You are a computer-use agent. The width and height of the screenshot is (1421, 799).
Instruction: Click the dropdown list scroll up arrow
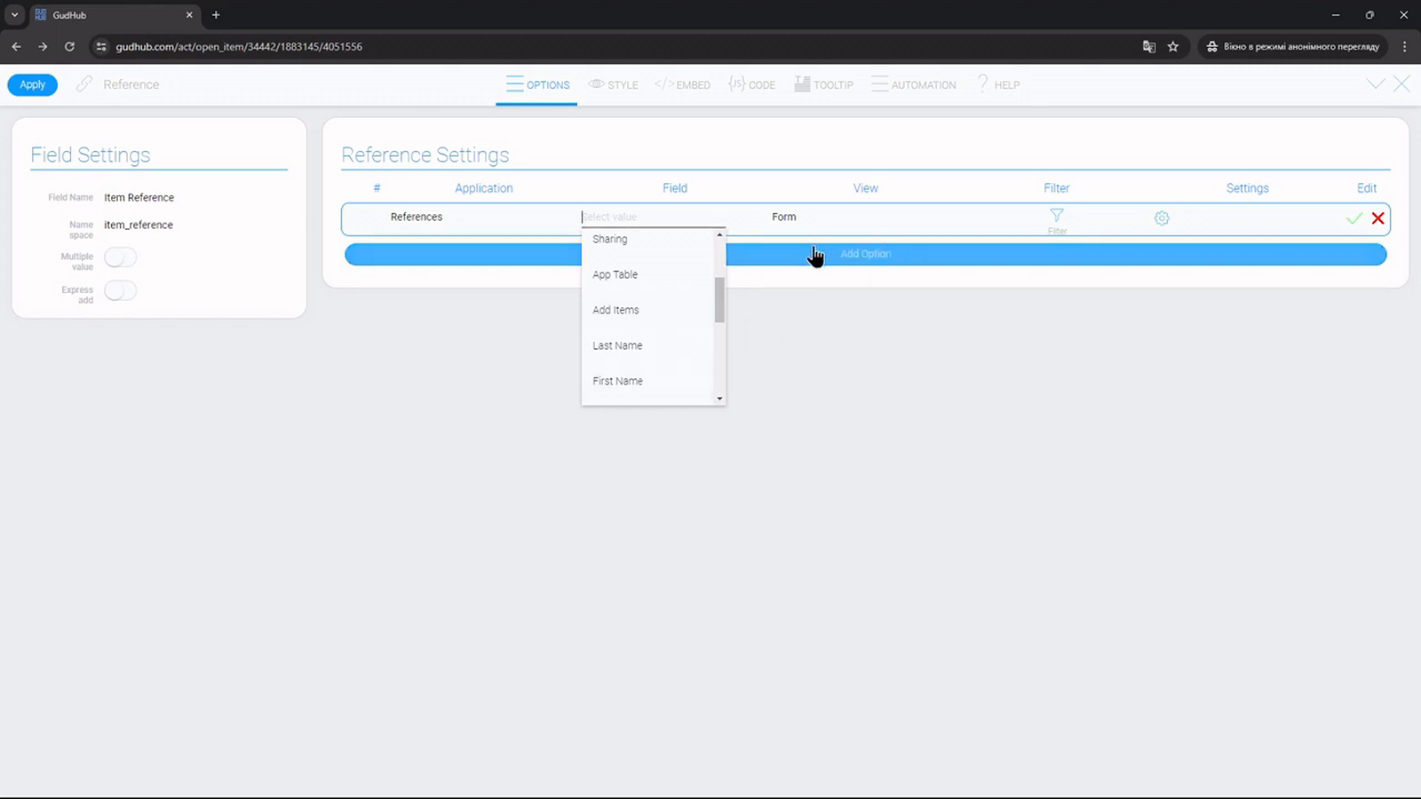(x=719, y=234)
